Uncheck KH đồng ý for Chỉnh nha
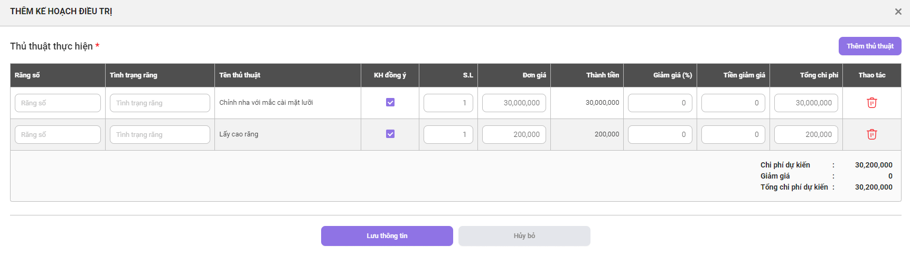 (x=390, y=102)
